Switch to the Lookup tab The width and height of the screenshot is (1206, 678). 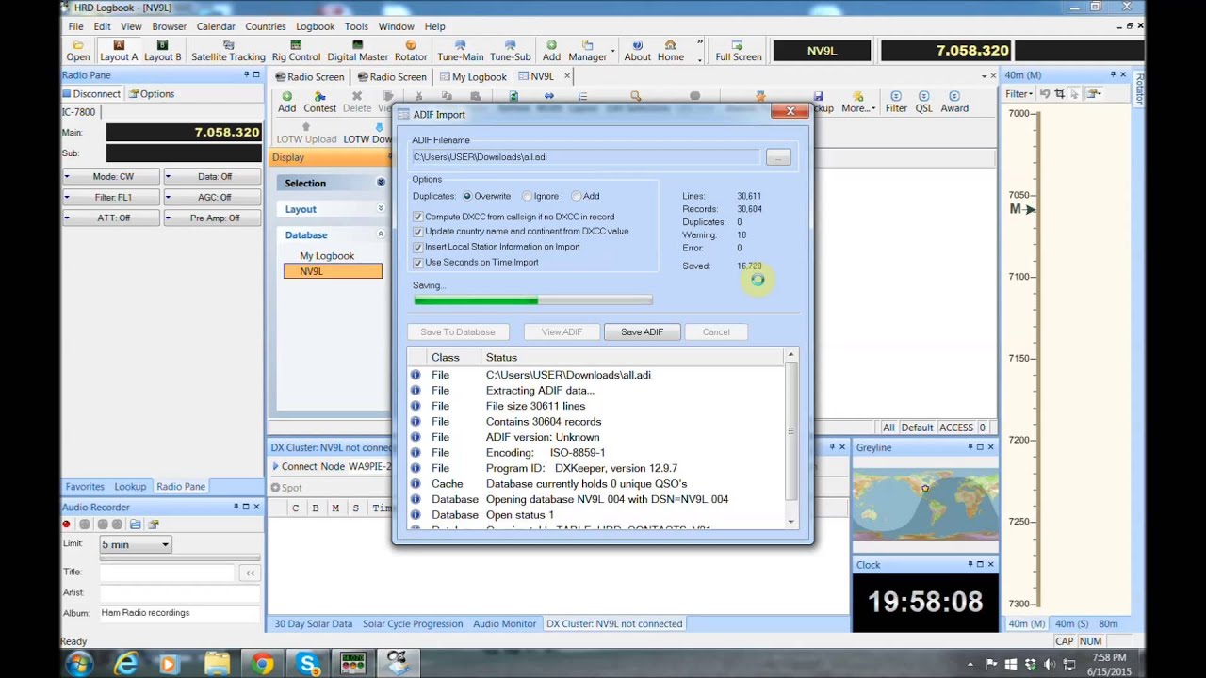tap(130, 487)
